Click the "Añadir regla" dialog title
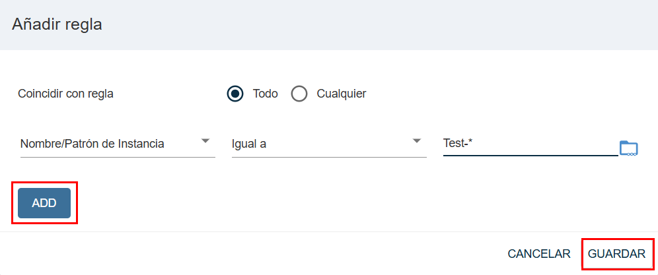 pyautogui.click(x=57, y=25)
